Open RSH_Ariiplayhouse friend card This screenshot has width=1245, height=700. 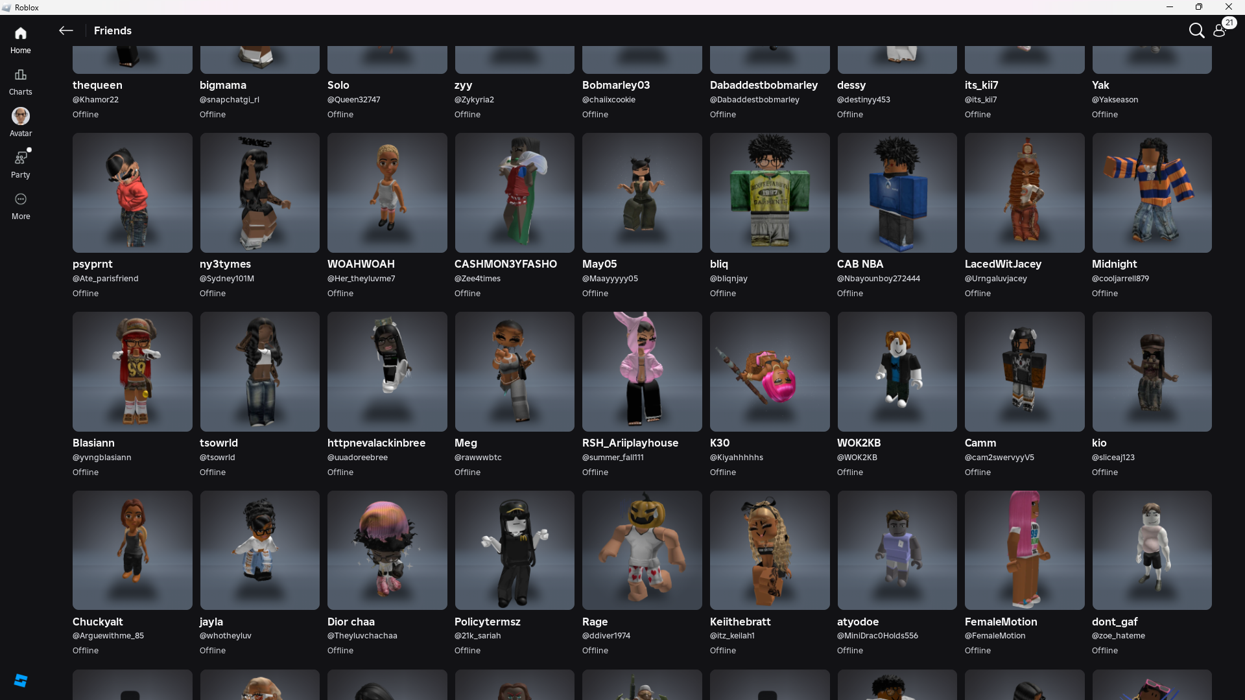click(x=641, y=371)
